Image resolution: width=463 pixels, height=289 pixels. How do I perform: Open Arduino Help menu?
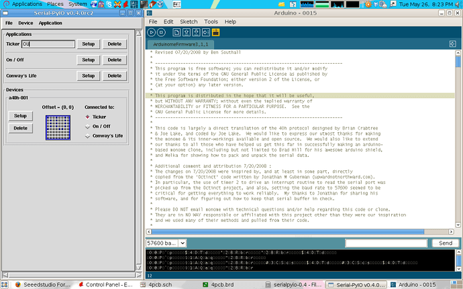(230, 21)
